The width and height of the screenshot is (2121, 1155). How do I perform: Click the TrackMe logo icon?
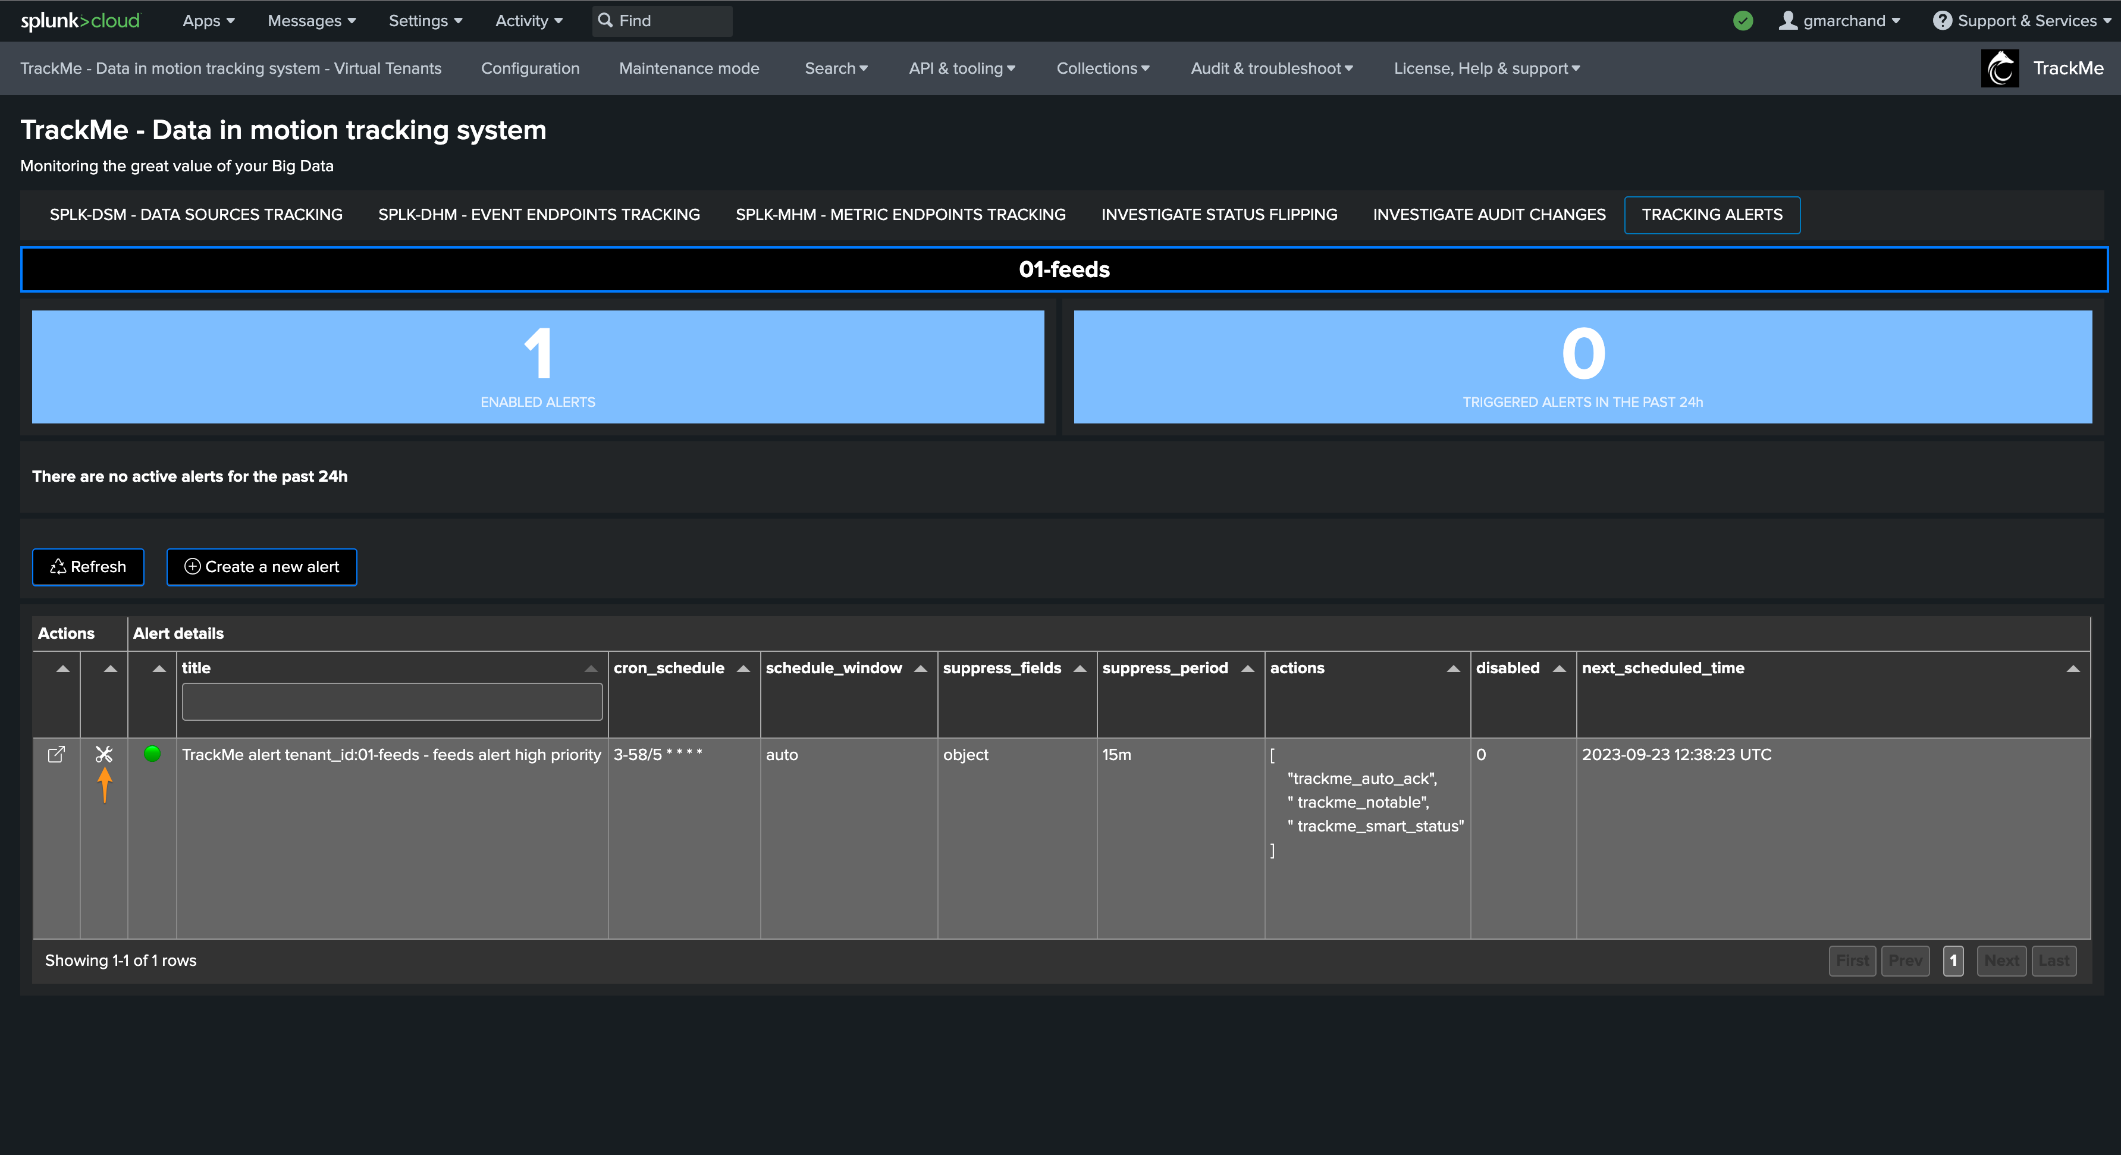[2000, 68]
